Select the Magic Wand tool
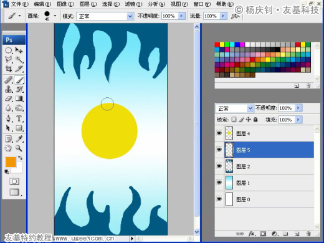This screenshot has height=243, width=324. coord(19,60)
